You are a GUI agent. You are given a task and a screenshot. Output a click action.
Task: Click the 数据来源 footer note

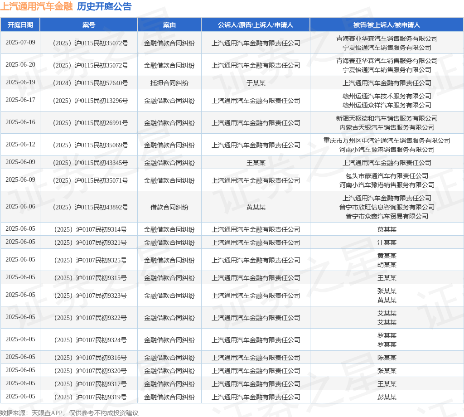69,413
